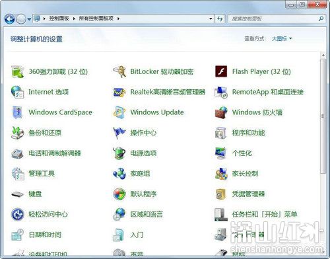
Task: Open 任务栏和「开始」菜单 icon
Action: 221,215
